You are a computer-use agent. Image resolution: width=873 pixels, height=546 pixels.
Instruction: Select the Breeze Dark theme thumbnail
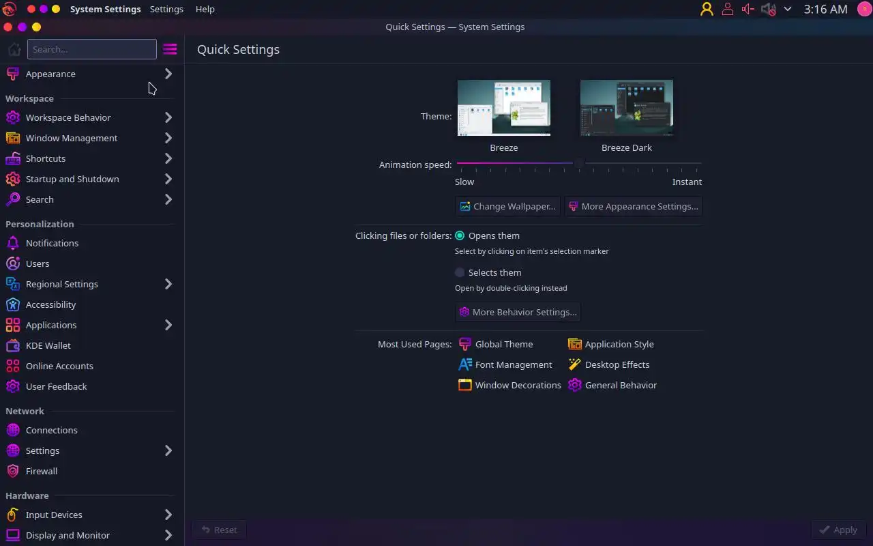(627, 108)
